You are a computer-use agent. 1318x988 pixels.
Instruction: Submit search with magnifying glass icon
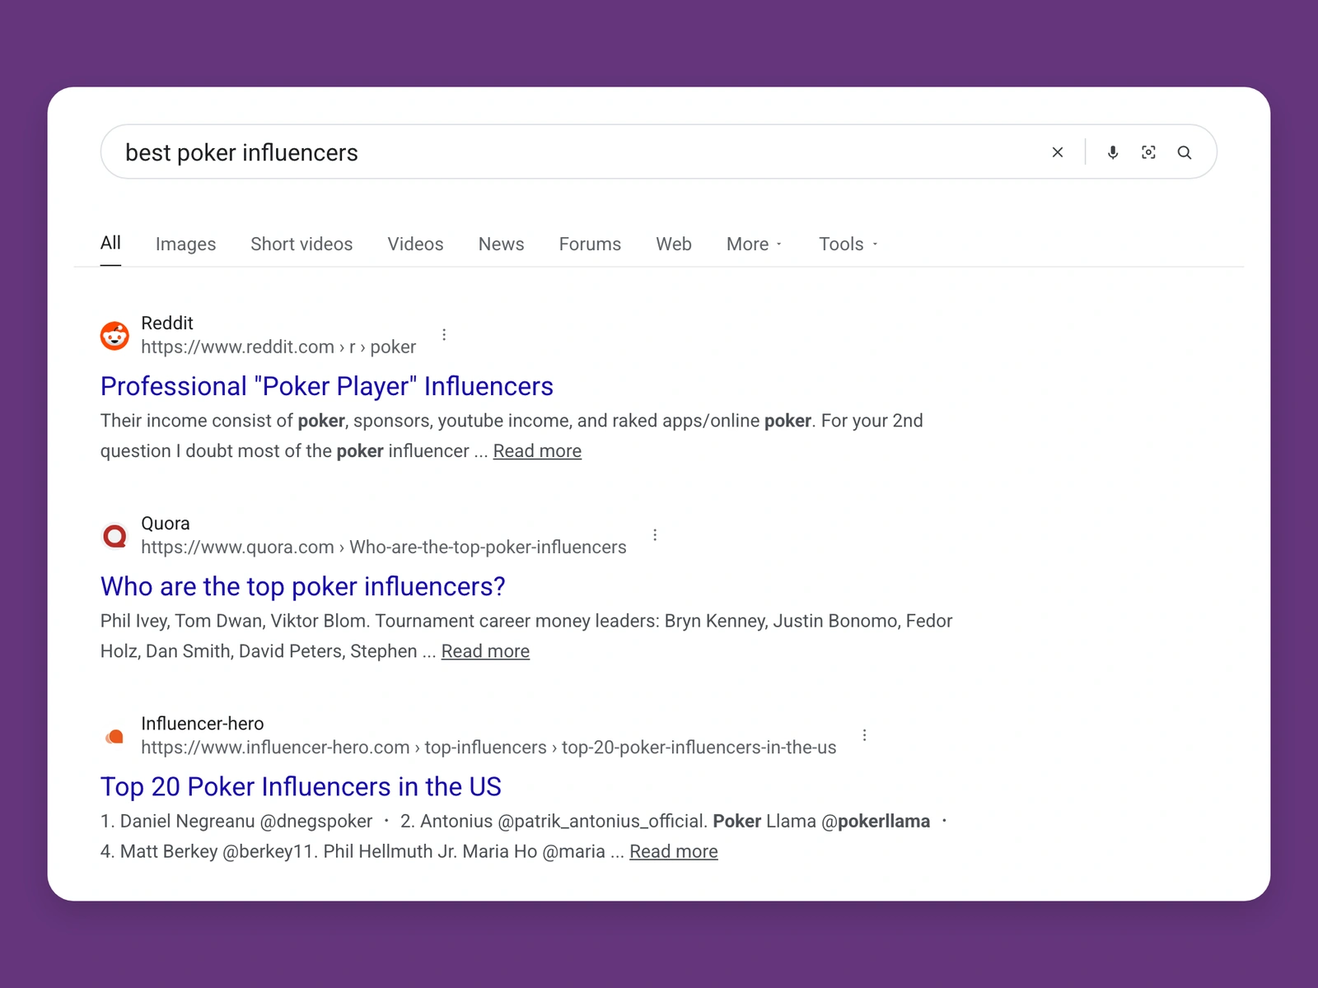1185,152
